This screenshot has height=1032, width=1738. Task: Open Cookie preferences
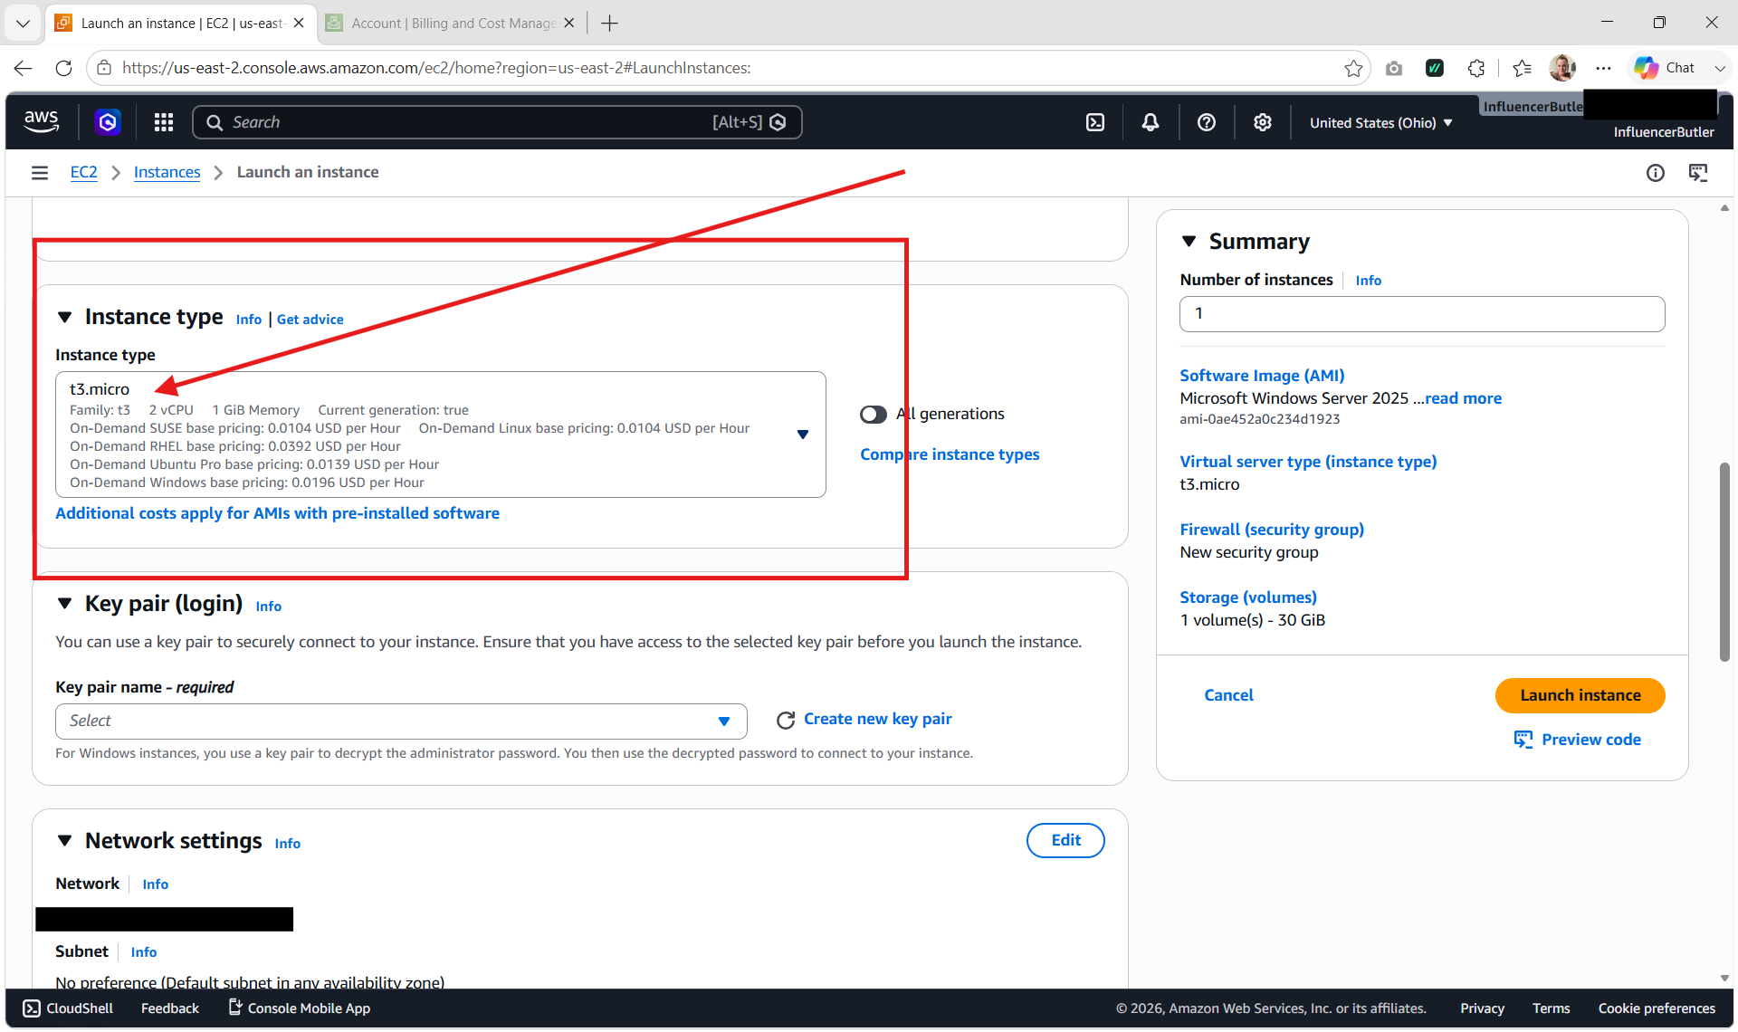(1657, 1008)
